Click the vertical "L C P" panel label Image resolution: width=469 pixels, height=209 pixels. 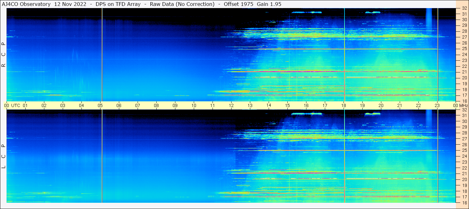tap(3, 156)
